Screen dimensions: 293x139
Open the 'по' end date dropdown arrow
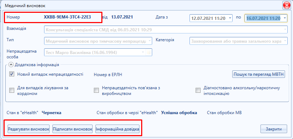click(x=284, y=18)
